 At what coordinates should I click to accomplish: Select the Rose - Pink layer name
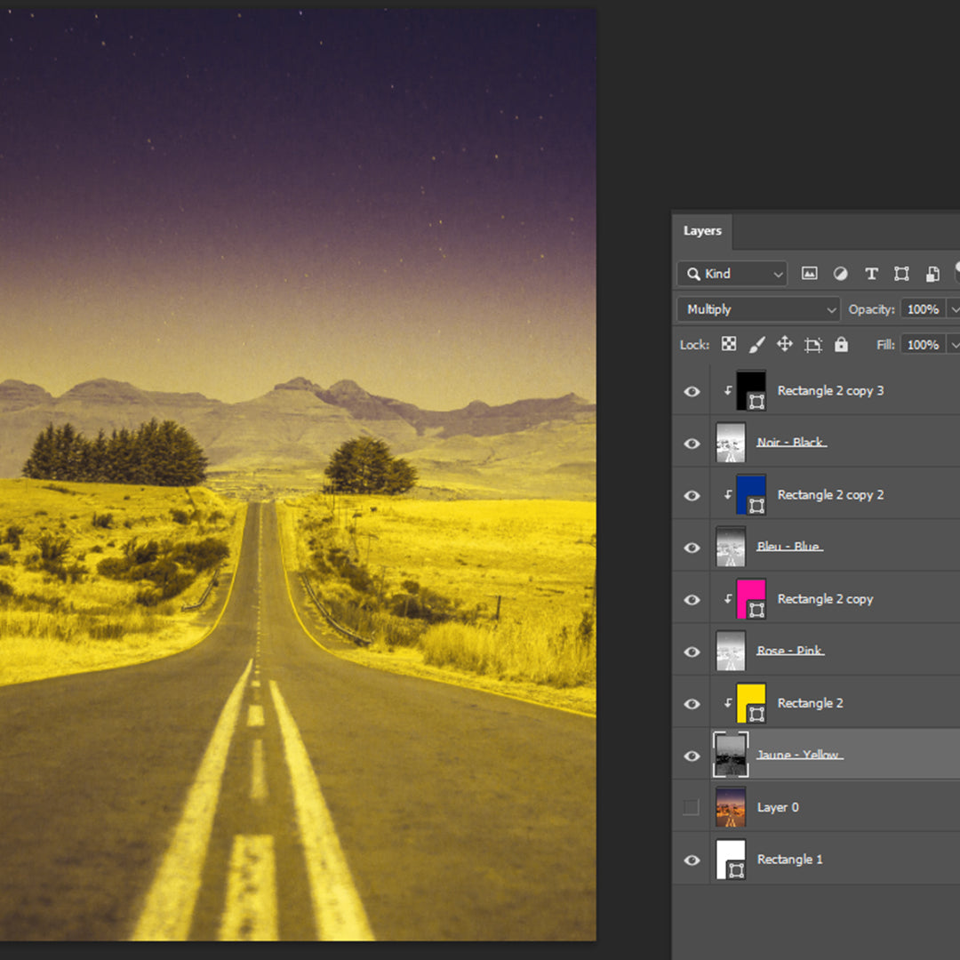pos(789,651)
